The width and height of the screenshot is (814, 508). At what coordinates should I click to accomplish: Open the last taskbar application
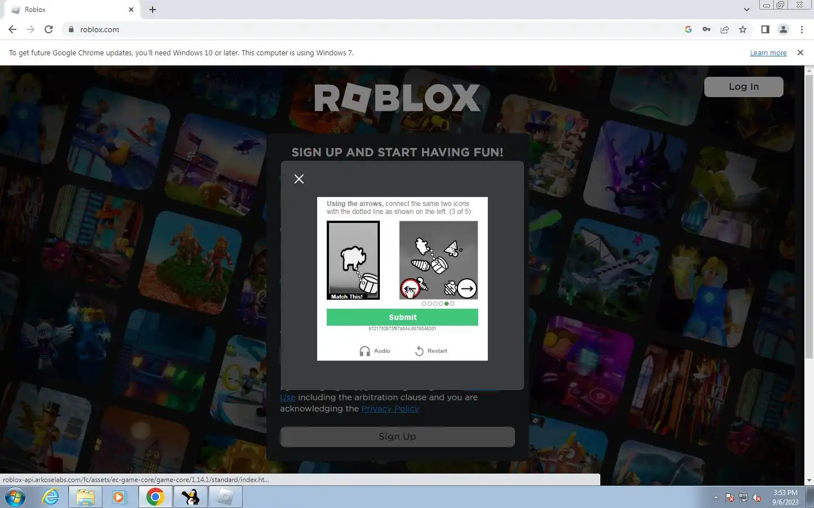226,497
